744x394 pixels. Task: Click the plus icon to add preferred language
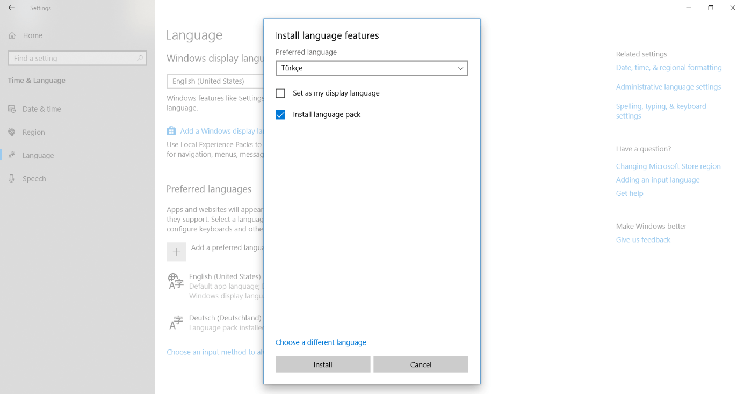(x=176, y=252)
